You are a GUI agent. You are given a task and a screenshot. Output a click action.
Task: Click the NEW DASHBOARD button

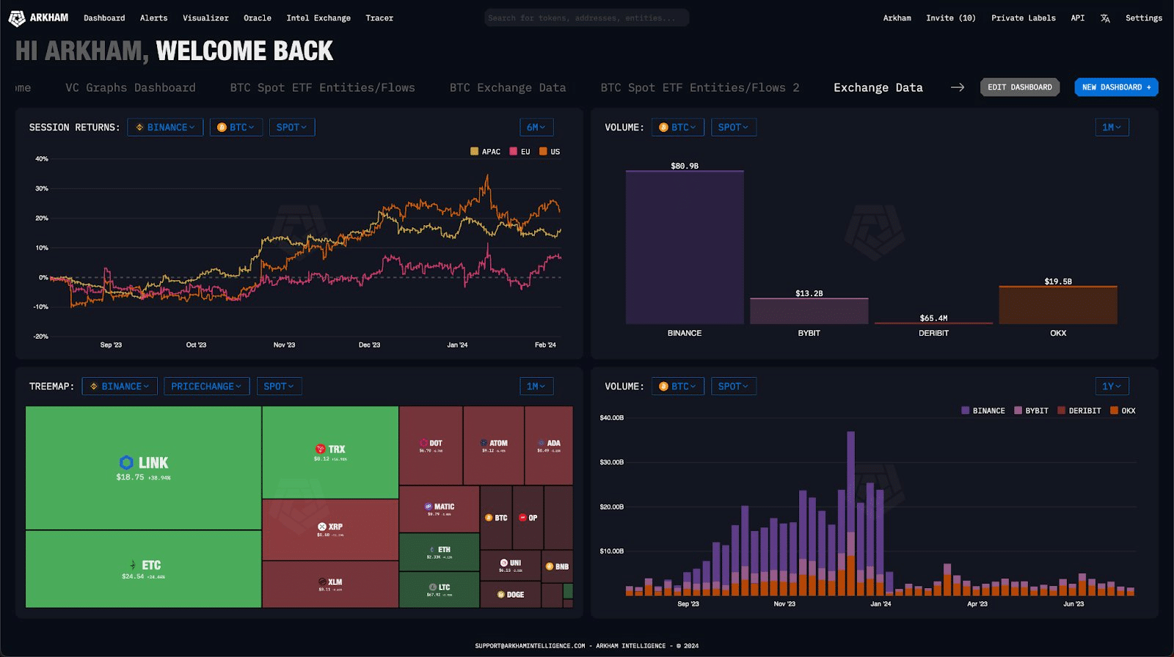click(1117, 87)
